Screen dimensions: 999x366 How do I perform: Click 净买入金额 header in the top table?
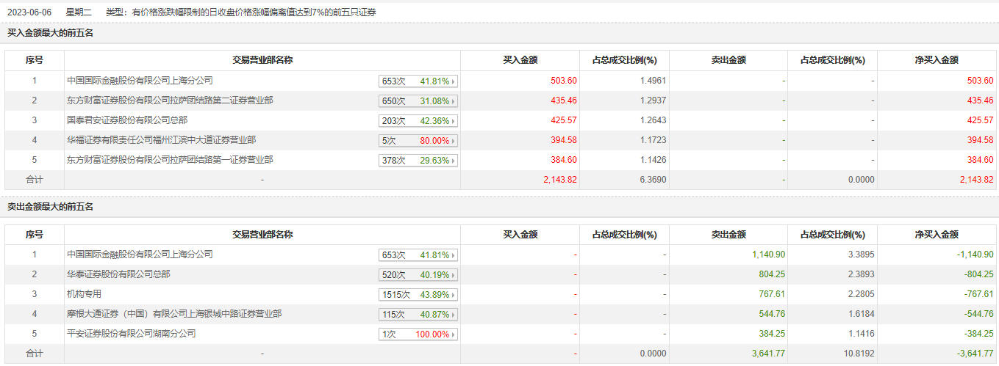point(937,61)
